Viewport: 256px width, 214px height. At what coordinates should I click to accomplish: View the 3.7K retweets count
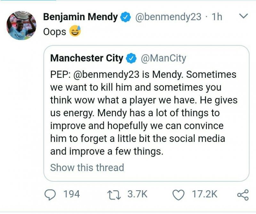point(137,194)
